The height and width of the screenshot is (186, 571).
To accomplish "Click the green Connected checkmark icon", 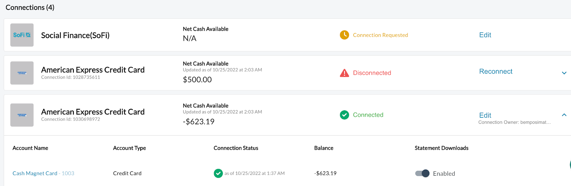I will (x=344, y=115).
